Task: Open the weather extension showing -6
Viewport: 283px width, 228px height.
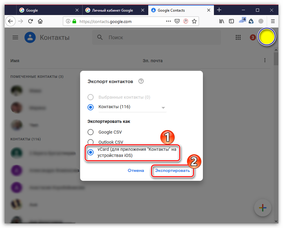Action: (242, 20)
